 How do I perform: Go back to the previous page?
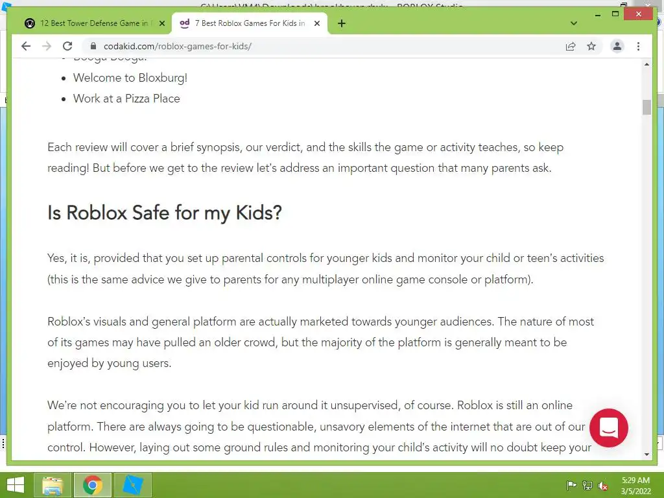coord(26,46)
